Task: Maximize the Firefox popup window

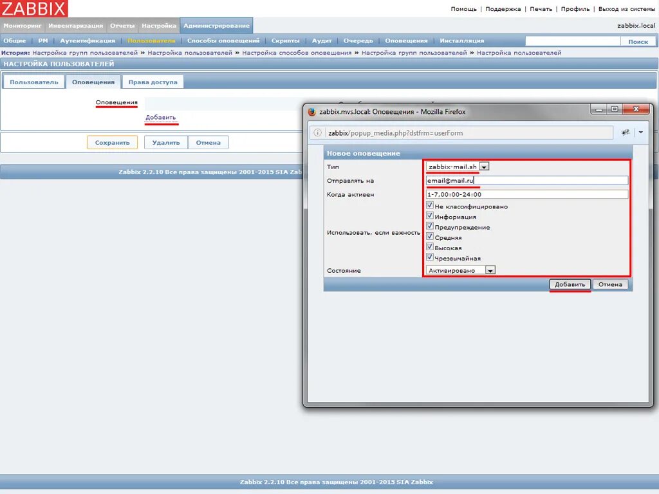Action: pyautogui.click(x=615, y=109)
